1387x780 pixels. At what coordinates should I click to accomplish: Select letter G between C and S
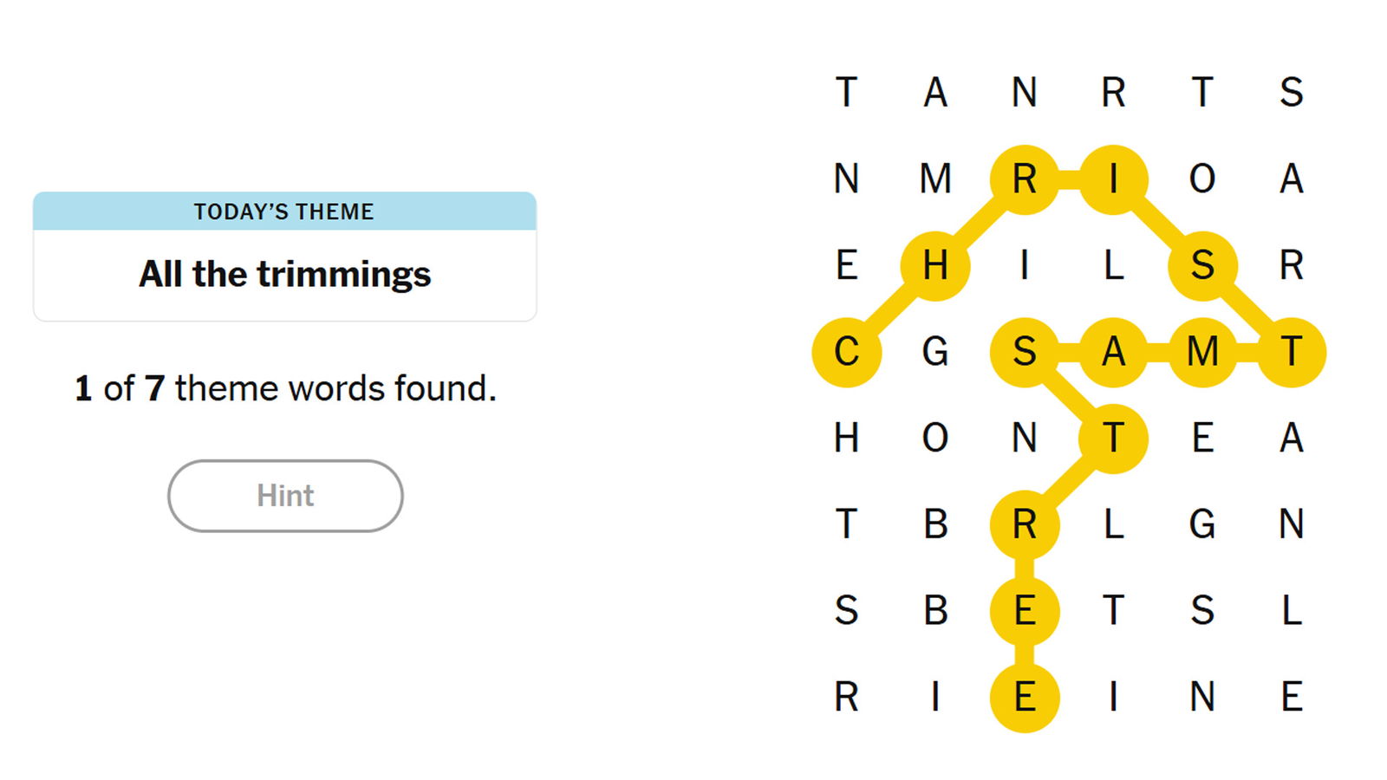[935, 352]
